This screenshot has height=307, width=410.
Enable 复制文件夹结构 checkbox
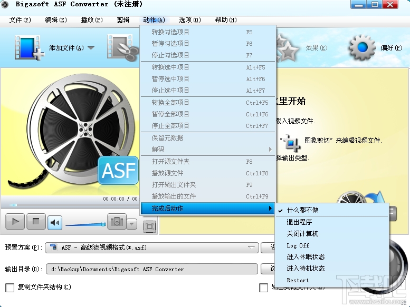click(x=9, y=288)
